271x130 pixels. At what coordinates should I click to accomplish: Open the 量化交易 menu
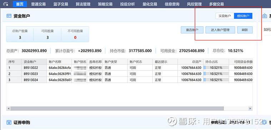tap(150, 4)
